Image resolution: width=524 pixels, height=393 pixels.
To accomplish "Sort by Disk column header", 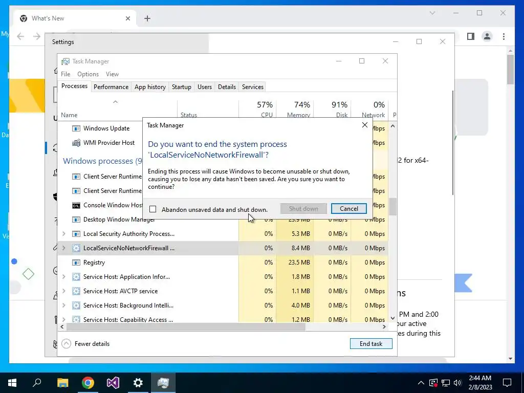I will pyautogui.click(x=333, y=110).
